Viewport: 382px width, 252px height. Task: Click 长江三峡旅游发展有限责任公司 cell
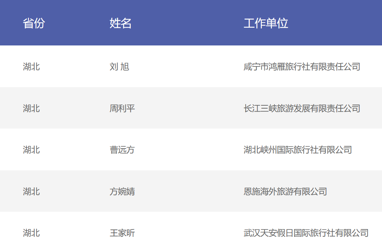coord(302,108)
